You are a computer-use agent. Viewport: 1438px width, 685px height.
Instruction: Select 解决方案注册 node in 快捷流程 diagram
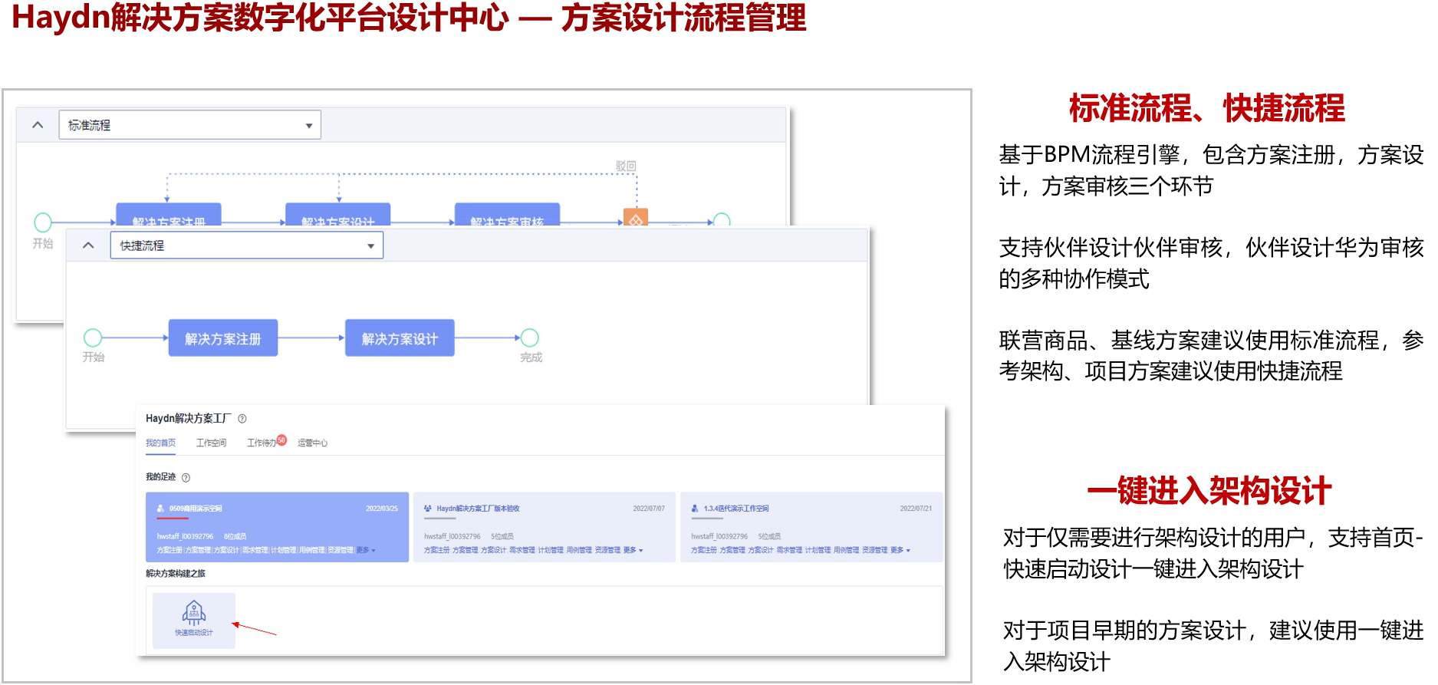pos(222,338)
